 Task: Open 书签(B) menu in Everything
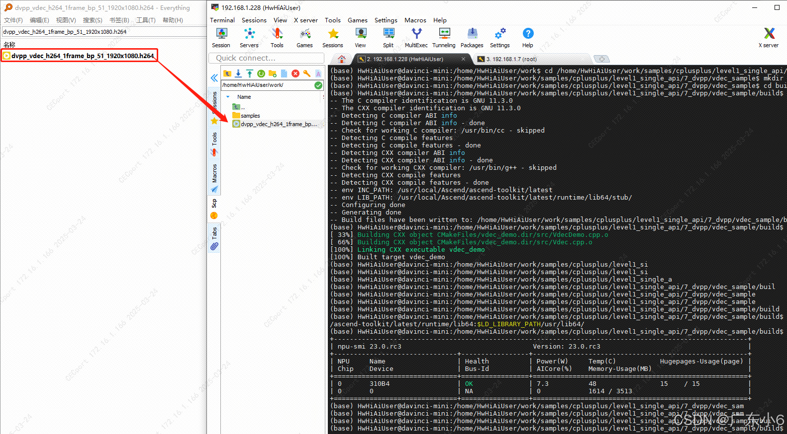(x=119, y=20)
